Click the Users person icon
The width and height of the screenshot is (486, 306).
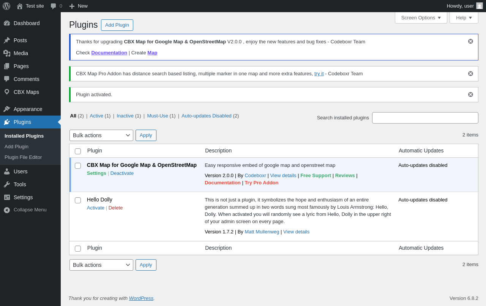click(x=7, y=171)
